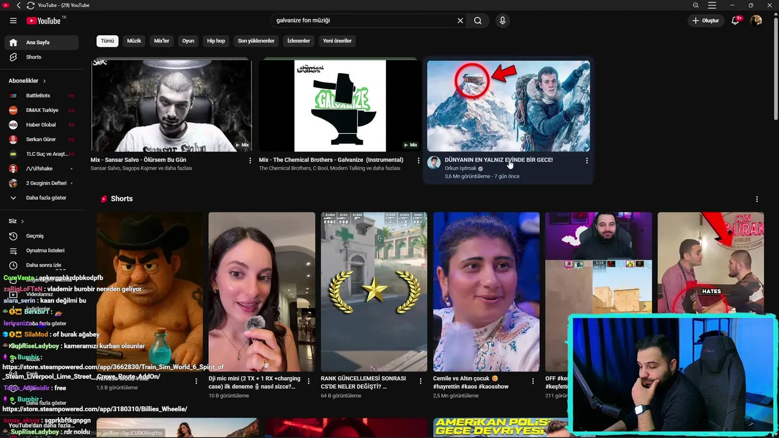The width and height of the screenshot is (779, 438).
Task: Open the mountain house video thumbnail
Action: click(508, 105)
